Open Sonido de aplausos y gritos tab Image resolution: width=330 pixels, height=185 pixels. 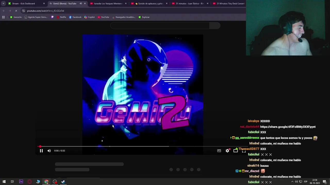(149, 4)
